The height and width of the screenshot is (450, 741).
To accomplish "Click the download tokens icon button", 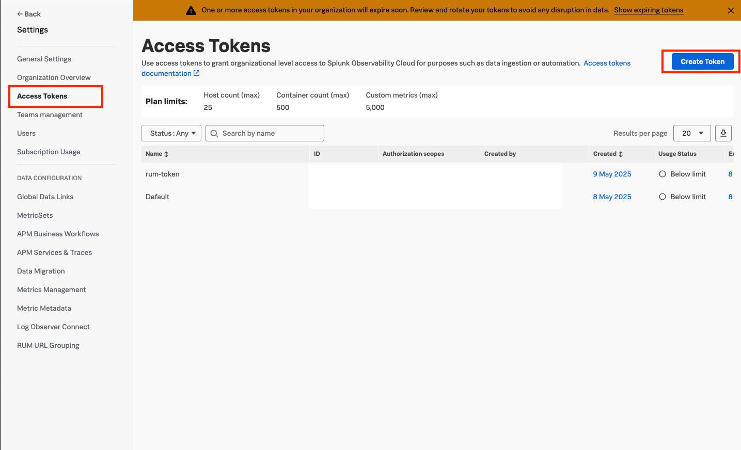I will (x=723, y=133).
